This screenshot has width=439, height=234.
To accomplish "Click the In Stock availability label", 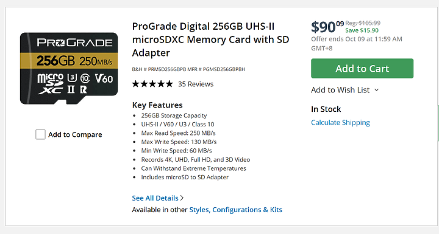I will [x=326, y=109].
